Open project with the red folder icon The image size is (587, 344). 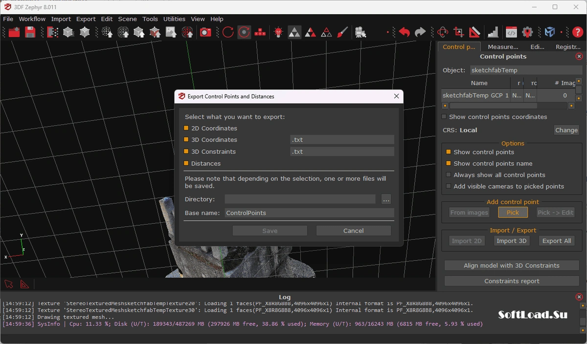coord(14,32)
